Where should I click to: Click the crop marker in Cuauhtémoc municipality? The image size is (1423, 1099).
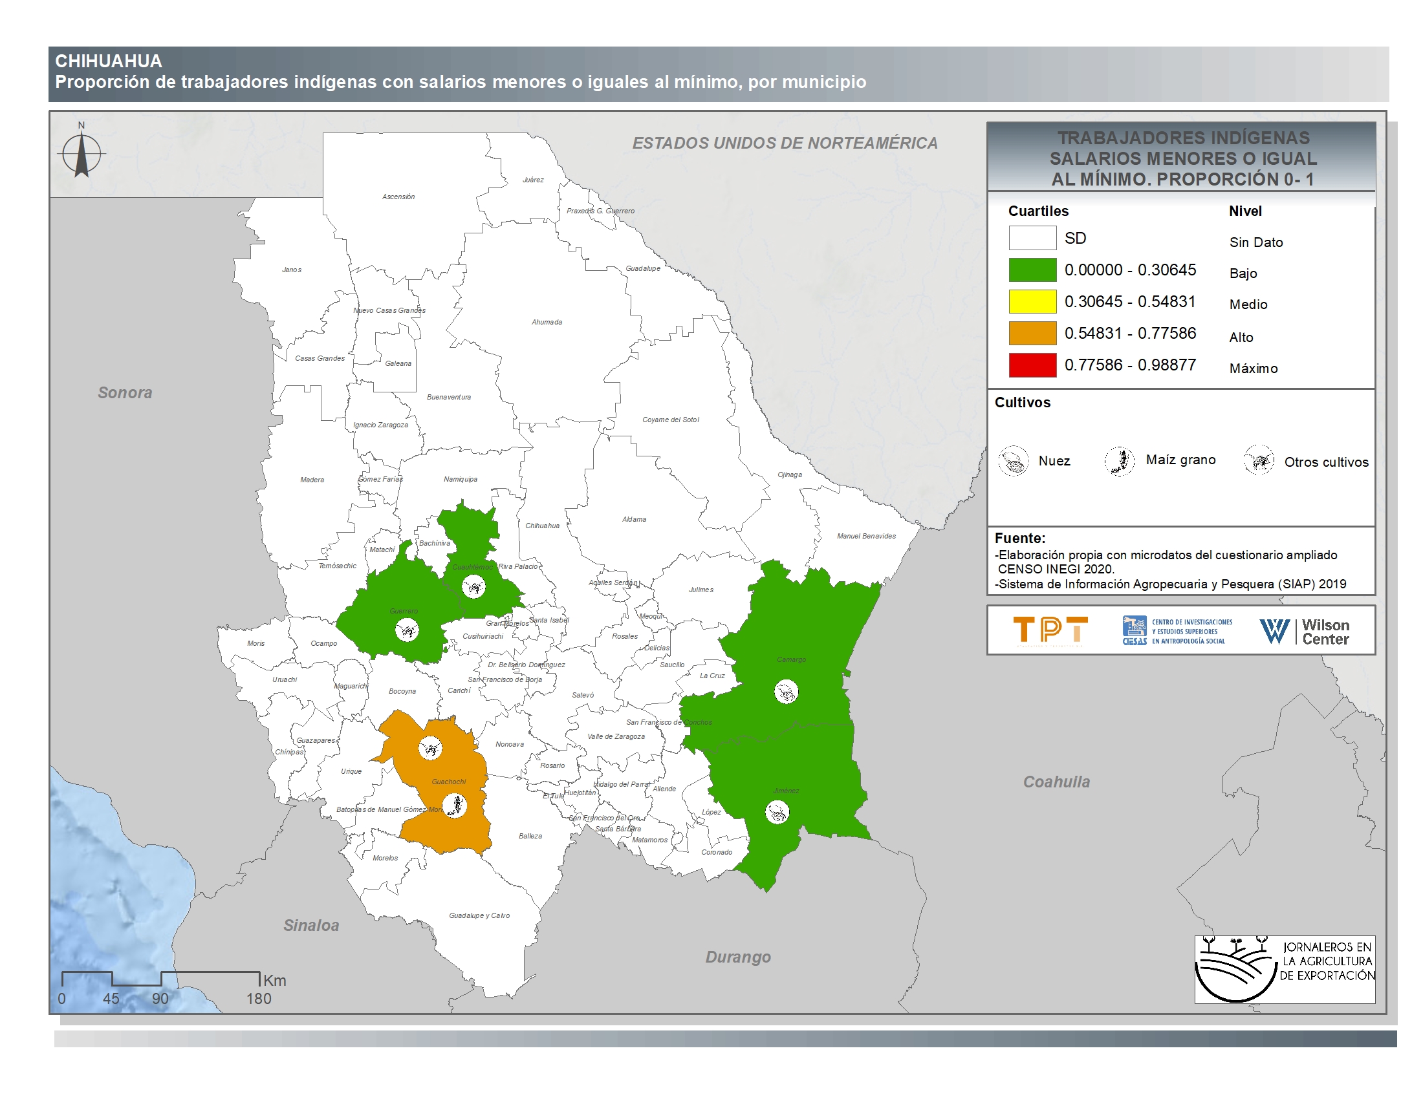(x=473, y=586)
